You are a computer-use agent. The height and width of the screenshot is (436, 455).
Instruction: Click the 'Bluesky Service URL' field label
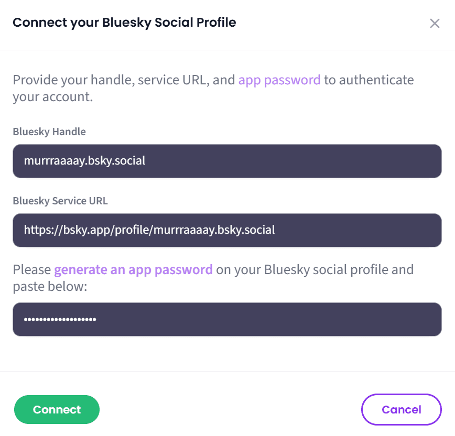click(x=60, y=201)
